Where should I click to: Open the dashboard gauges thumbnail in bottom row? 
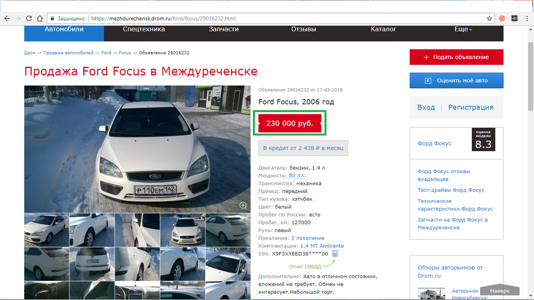pos(137,291)
